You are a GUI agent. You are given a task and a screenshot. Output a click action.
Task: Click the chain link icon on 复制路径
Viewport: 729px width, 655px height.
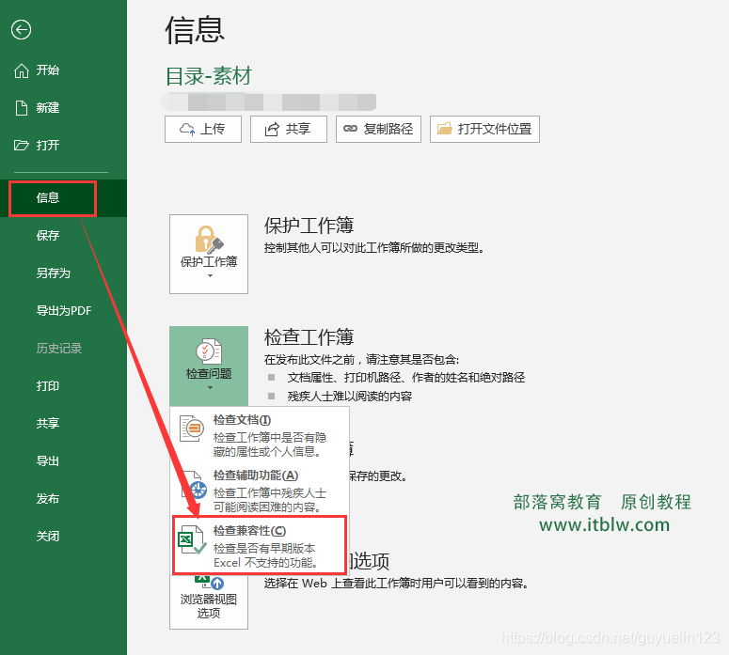(350, 129)
